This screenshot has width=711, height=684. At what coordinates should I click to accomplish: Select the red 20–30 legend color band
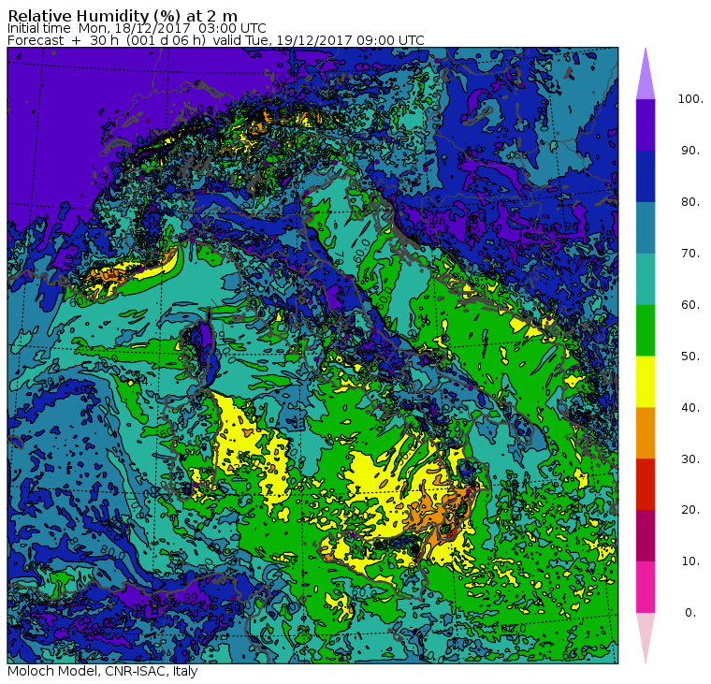(646, 484)
